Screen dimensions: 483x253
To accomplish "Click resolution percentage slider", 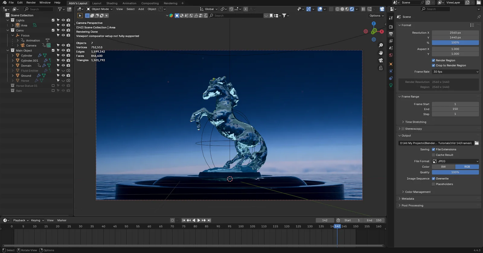I will click(x=456, y=43).
